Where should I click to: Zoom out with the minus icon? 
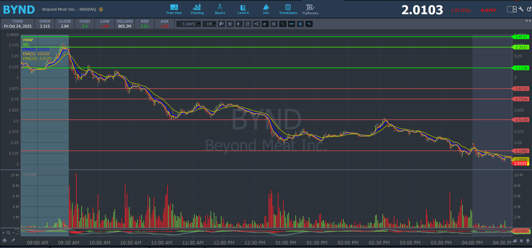point(13,233)
